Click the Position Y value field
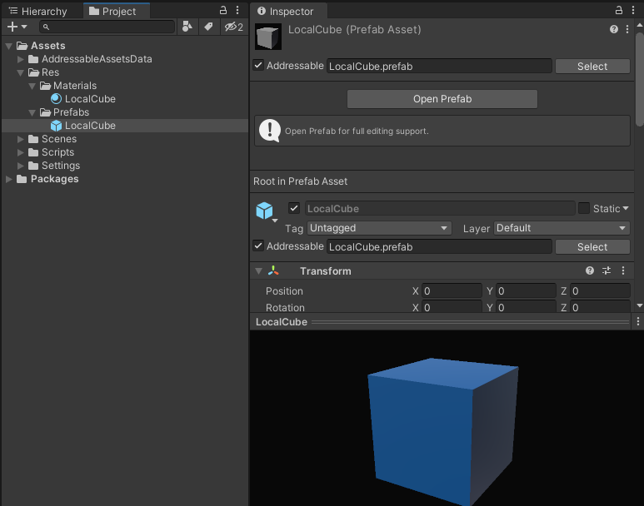The height and width of the screenshot is (506, 644). [x=526, y=291]
